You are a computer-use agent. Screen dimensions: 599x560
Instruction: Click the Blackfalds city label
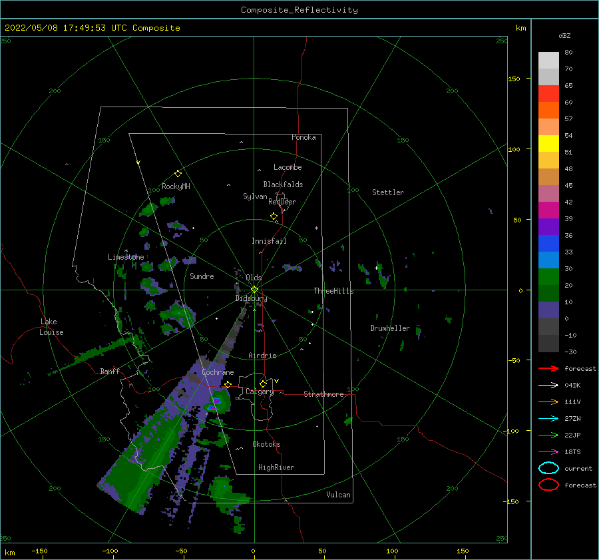283,184
